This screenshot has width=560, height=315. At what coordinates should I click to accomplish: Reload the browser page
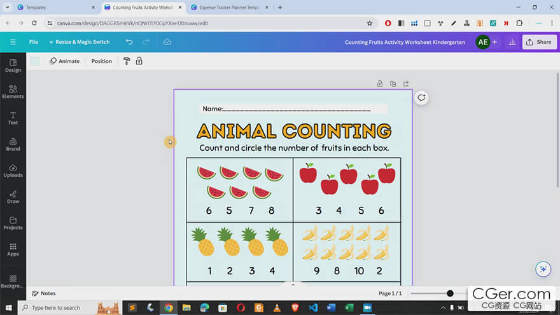click(34, 23)
